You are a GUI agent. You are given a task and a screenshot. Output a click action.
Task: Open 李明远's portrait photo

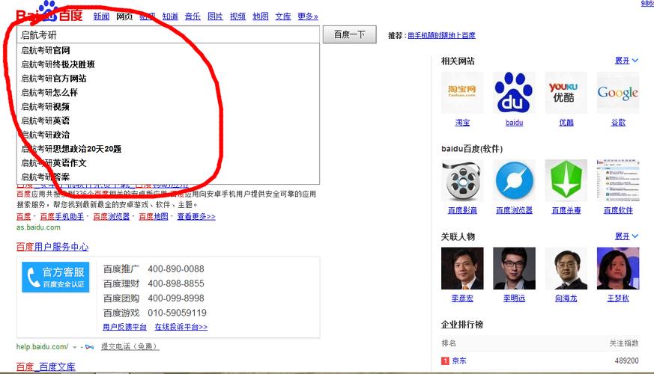(x=514, y=269)
